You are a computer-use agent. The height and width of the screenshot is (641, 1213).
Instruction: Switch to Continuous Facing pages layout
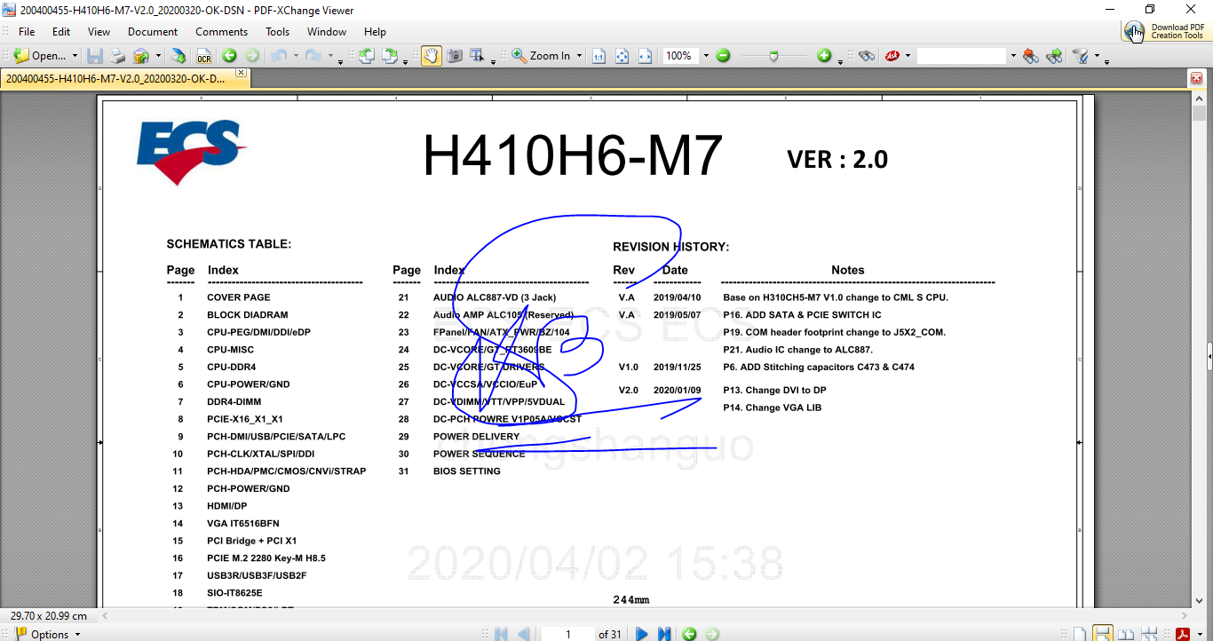1150,634
